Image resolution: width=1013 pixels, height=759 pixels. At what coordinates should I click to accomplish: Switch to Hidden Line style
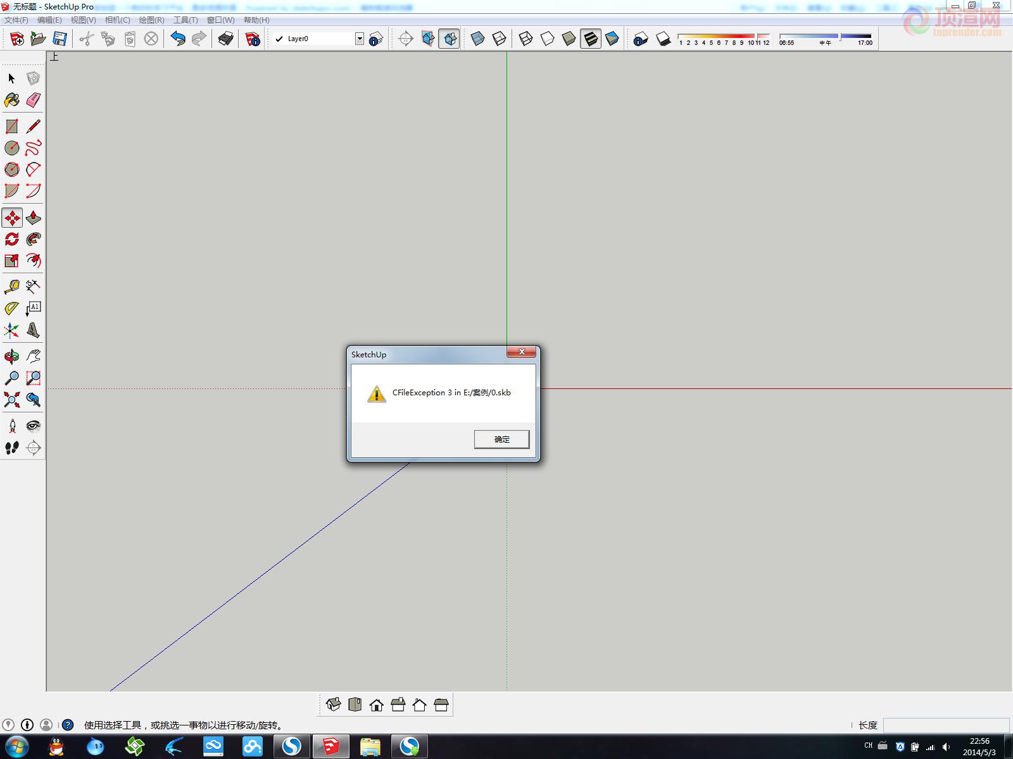(x=547, y=39)
